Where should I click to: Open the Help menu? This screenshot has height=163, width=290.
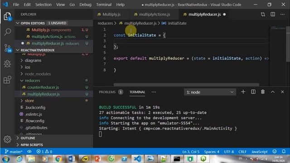coord(120,5)
